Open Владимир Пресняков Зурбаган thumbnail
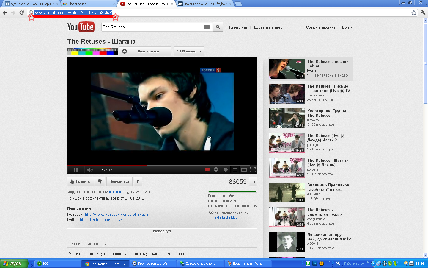The image size is (428, 268). (287, 192)
